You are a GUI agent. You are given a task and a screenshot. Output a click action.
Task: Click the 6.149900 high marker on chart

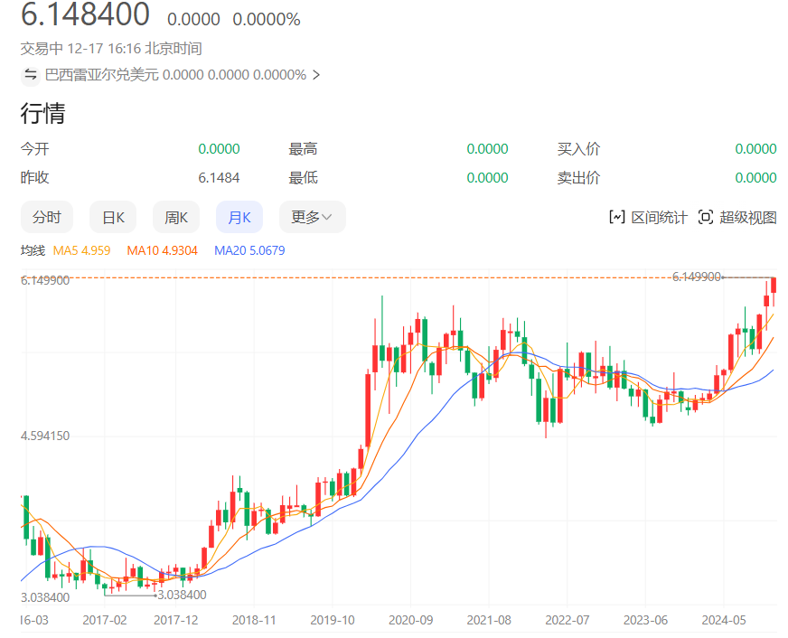click(x=697, y=277)
